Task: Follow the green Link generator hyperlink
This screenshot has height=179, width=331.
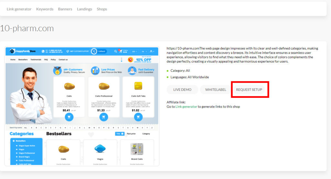Action: point(186,107)
